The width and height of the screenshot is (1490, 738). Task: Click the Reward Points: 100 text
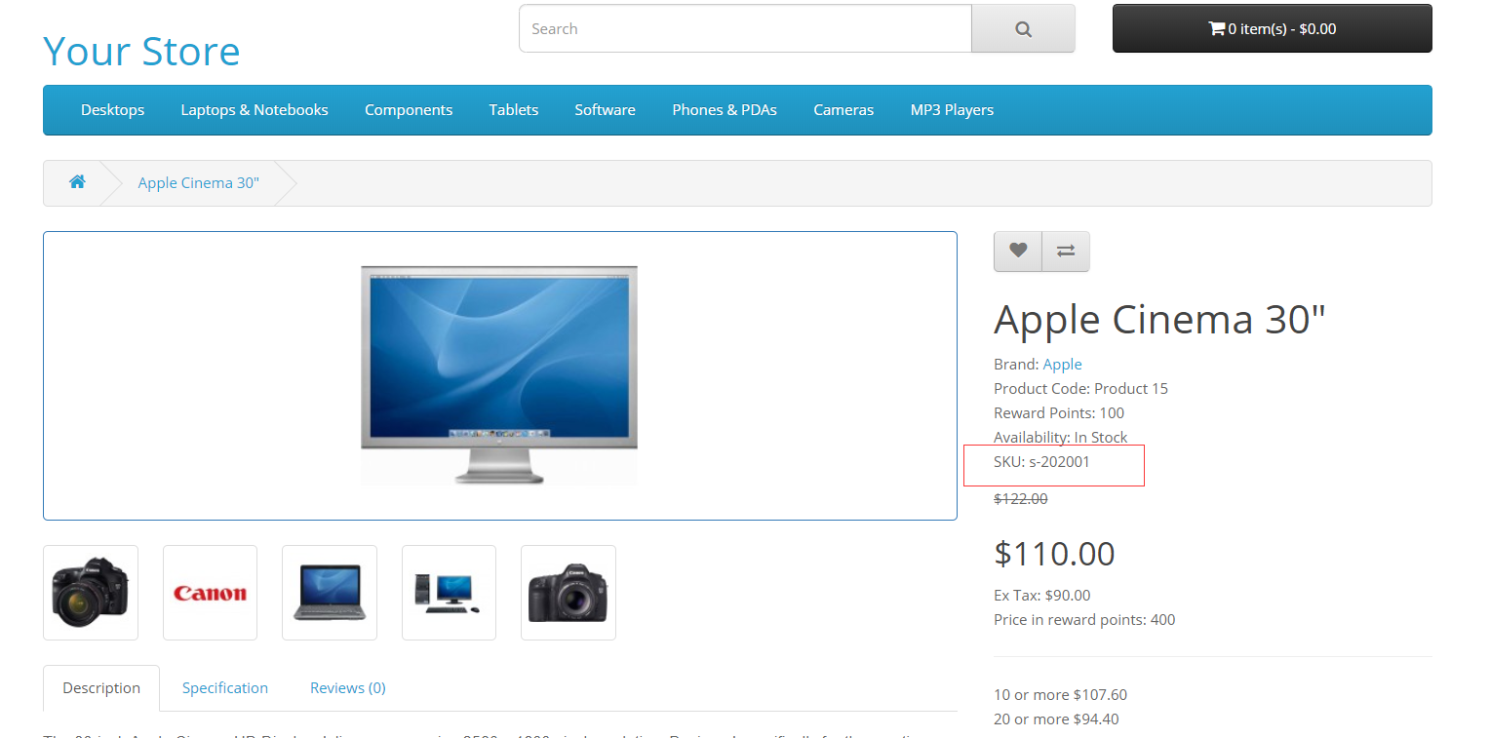[x=1059, y=413]
